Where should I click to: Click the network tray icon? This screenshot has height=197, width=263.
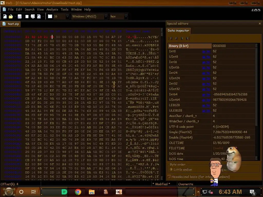204,192
